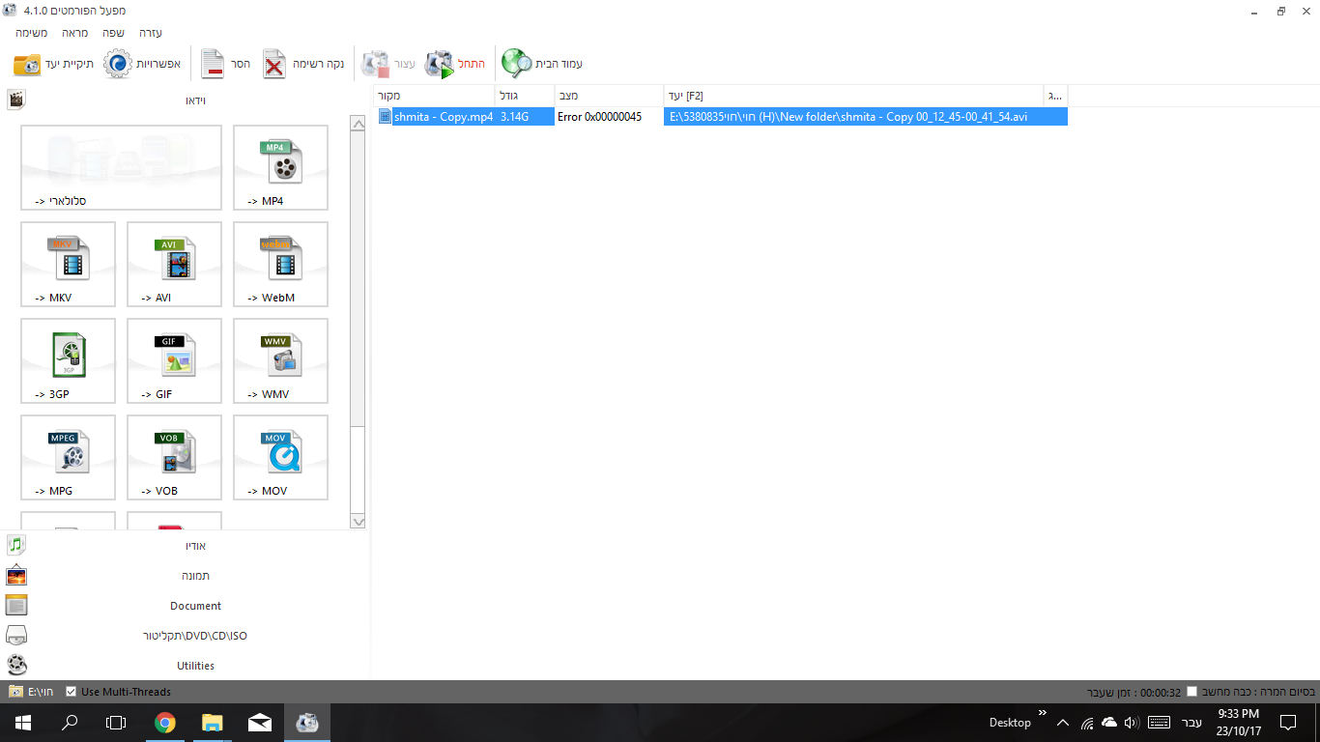Open Windows taskbar search

pos(70,723)
